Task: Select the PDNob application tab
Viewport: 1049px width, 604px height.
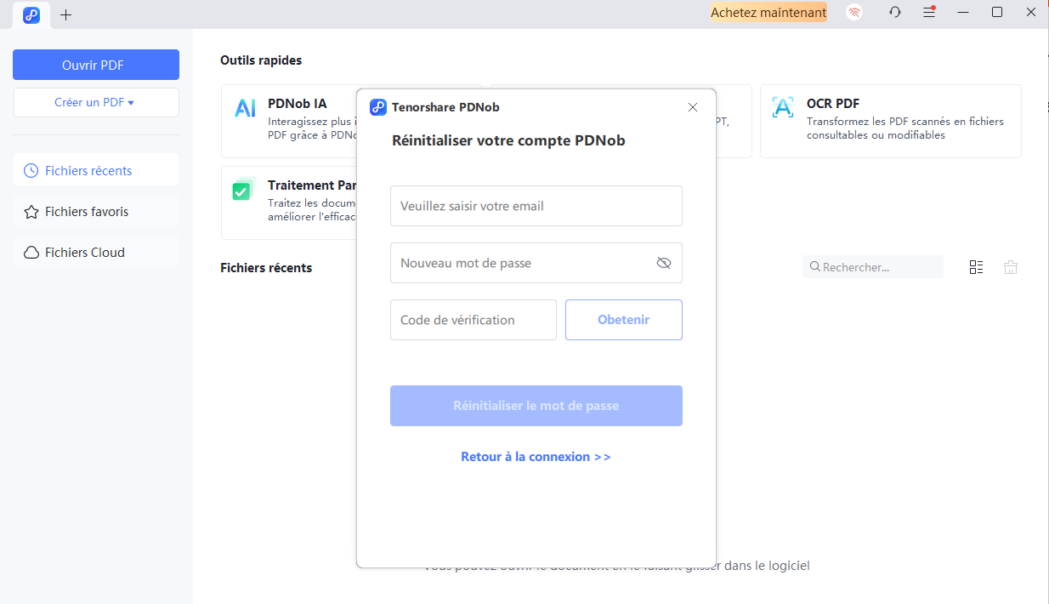Action: click(x=31, y=14)
